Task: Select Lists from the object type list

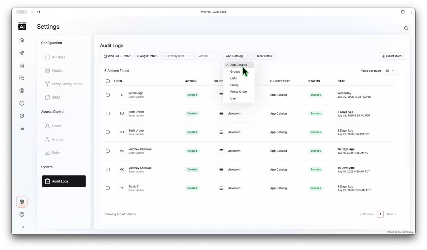Action: (239, 78)
